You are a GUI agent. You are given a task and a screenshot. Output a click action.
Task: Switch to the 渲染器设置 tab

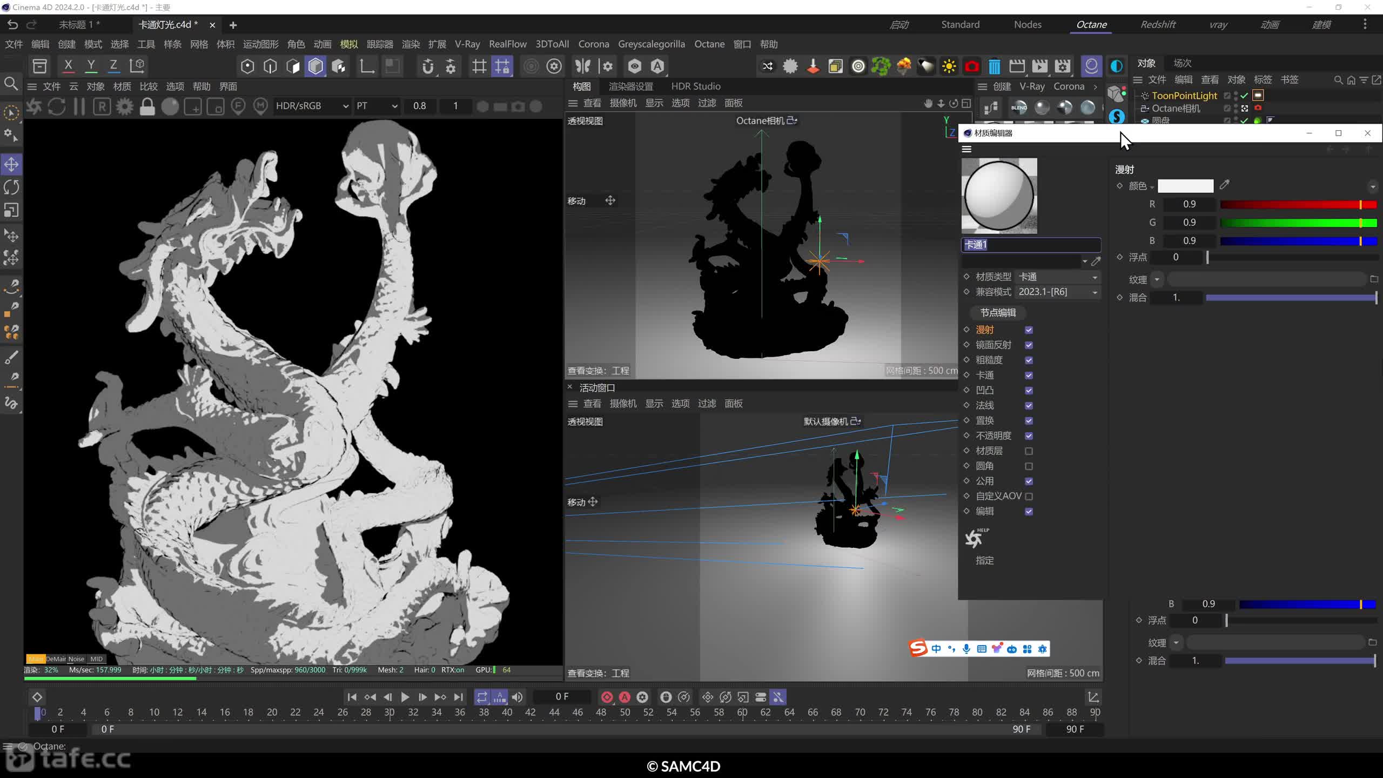point(631,86)
